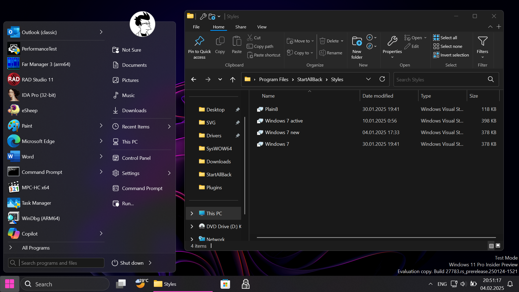Image resolution: width=519 pixels, height=292 pixels.
Task: Invert the current file selection
Action: pos(451,55)
